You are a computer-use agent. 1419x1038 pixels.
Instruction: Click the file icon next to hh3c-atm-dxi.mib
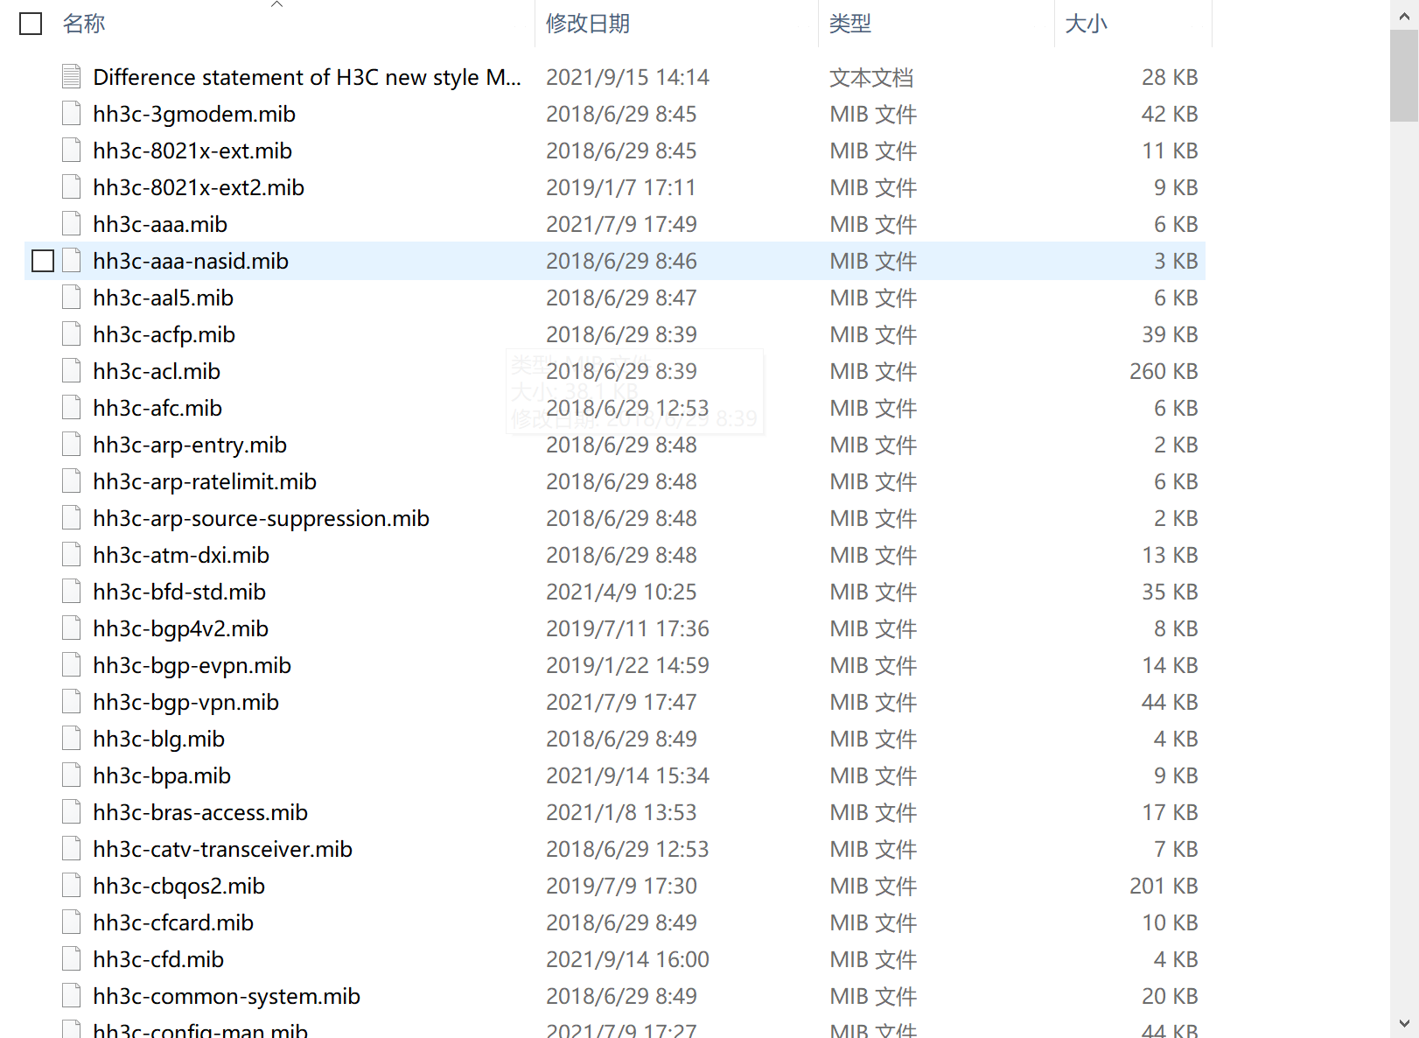pos(72,555)
